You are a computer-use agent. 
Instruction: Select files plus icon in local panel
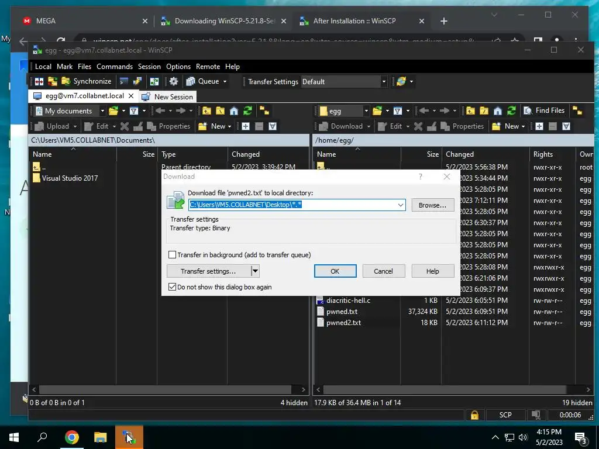[x=246, y=126]
